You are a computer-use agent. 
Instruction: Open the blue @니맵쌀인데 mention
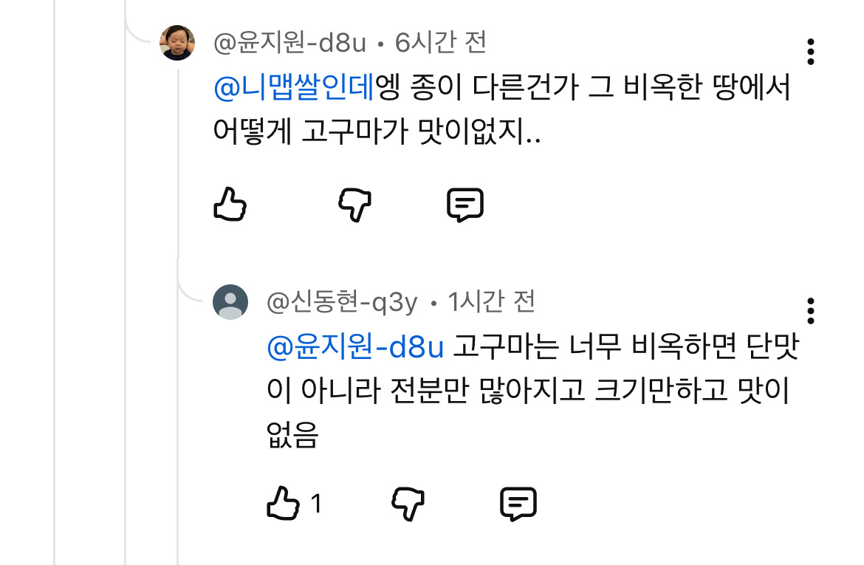294,87
